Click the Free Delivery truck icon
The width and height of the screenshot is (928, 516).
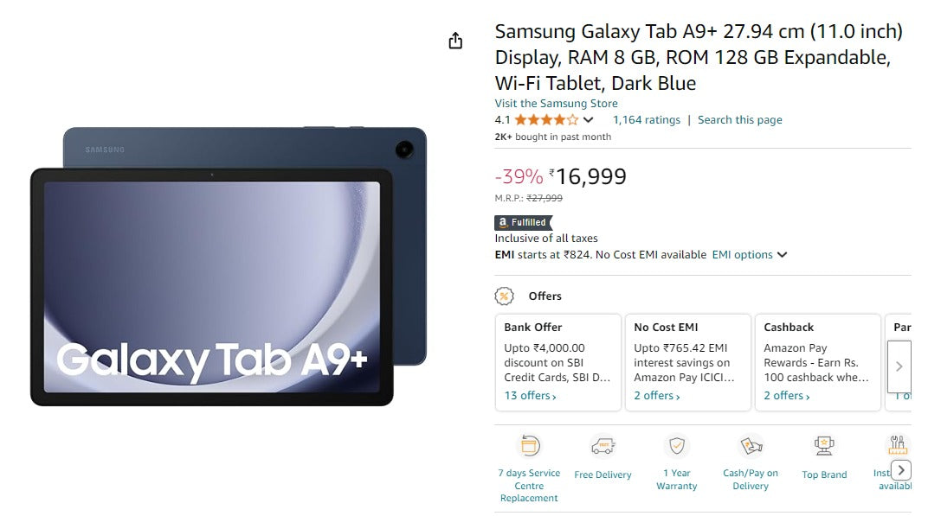[x=603, y=446]
